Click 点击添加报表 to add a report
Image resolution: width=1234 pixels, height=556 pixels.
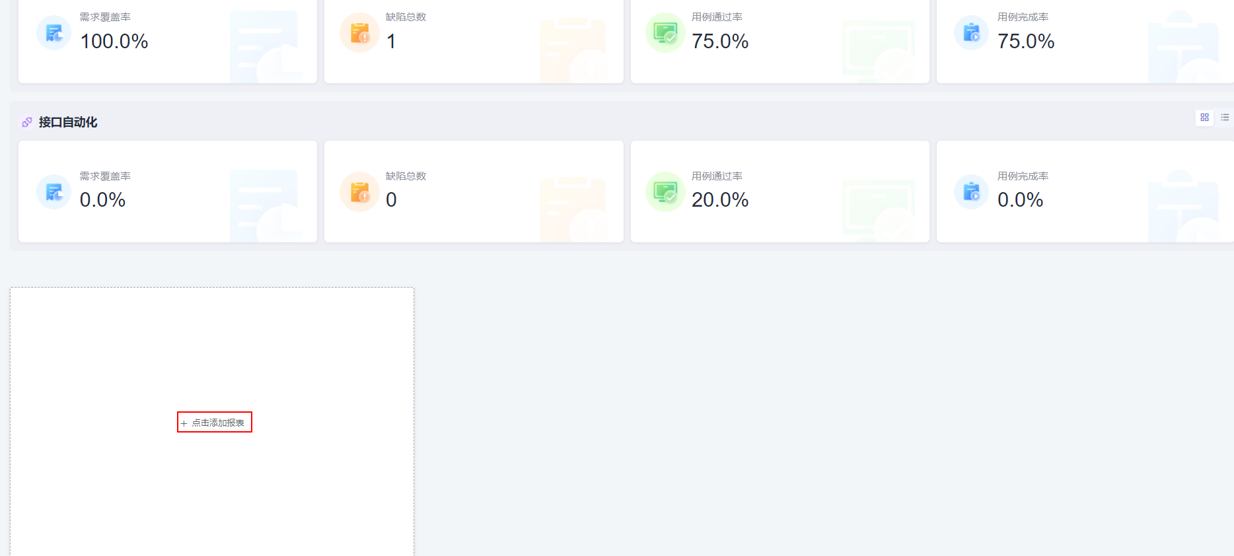pos(217,423)
